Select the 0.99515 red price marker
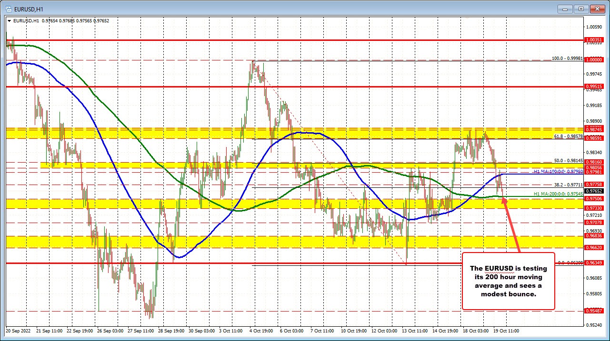Screen dimensions: 610x341 [595, 87]
